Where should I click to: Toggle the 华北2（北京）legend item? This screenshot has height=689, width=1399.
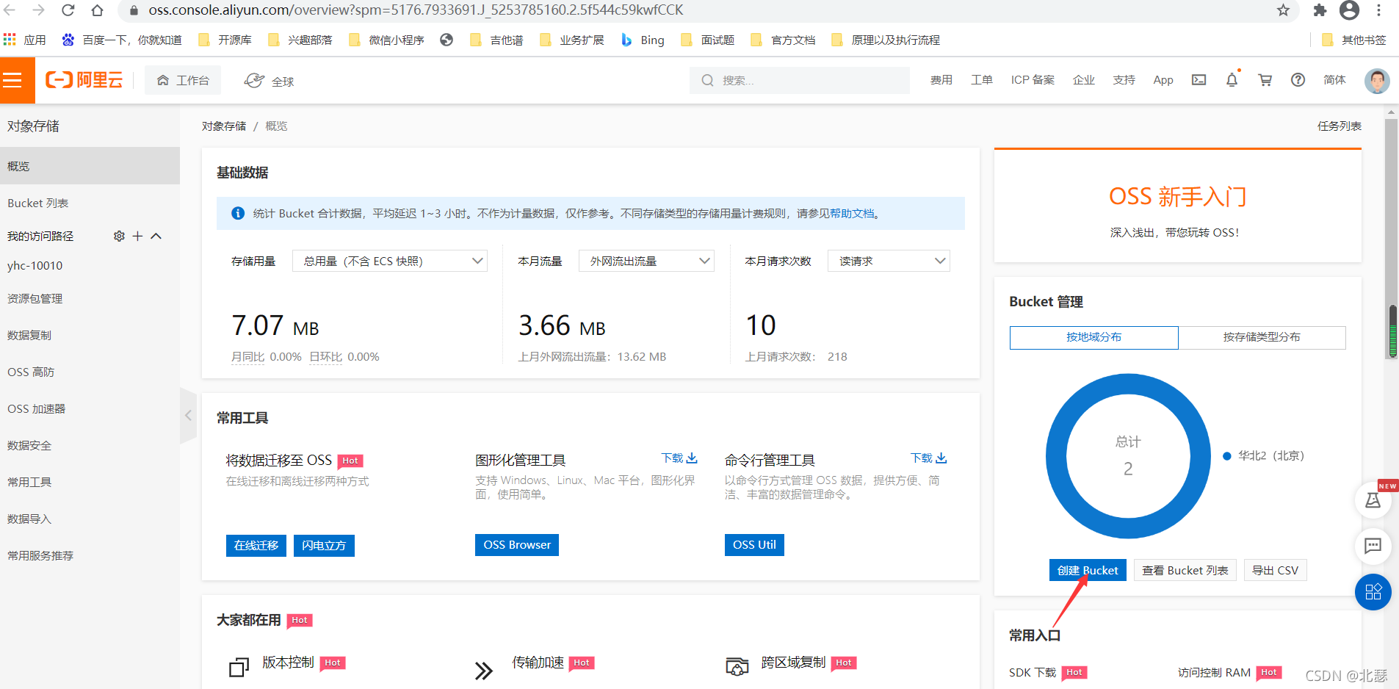[x=1264, y=456]
